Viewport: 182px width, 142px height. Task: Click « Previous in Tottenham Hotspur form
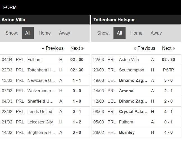tap(144, 48)
